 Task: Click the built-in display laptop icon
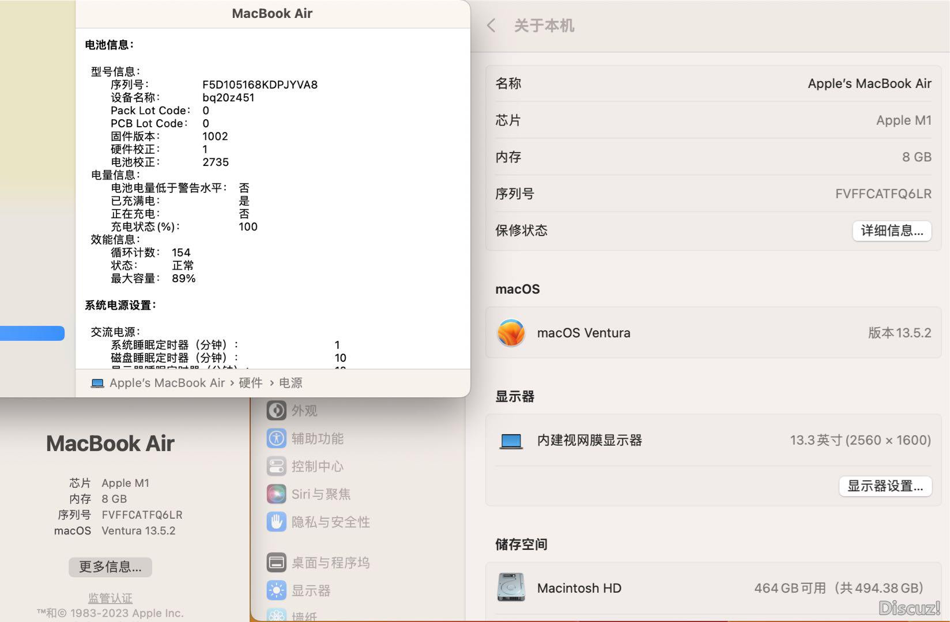point(511,441)
